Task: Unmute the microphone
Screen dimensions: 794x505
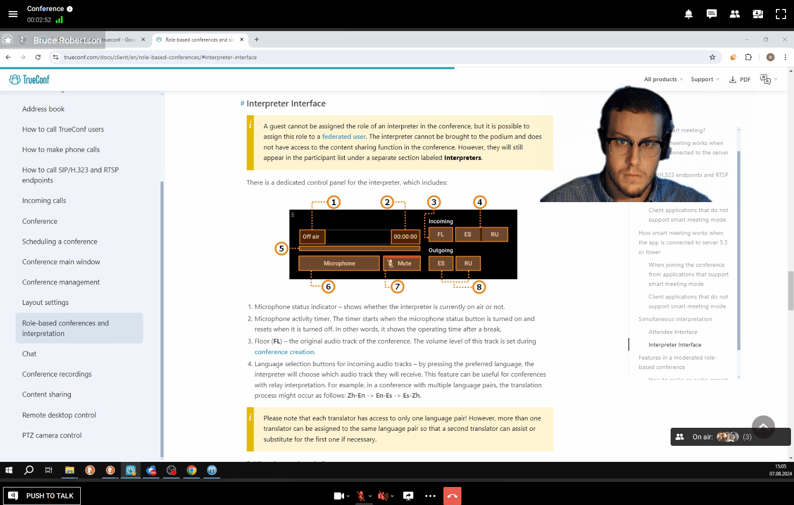Action: pyautogui.click(x=361, y=496)
